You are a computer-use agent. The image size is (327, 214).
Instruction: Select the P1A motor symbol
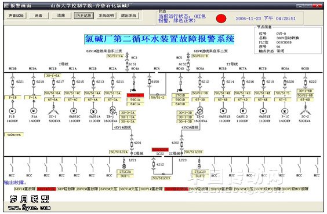tap(34, 111)
